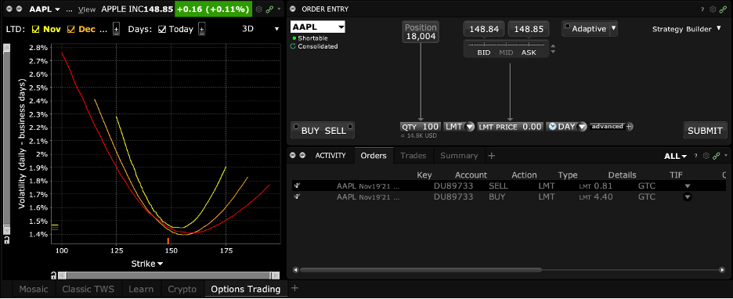Enable the Adaptive algo toggle

coord(567,26)
